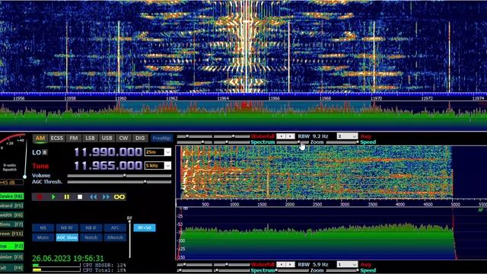Click 11960 on the RF frequency scale

point(121,98)
